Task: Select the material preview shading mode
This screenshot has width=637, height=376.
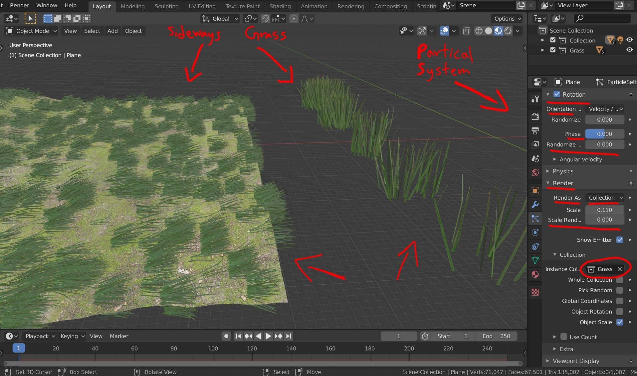Action: pos(498,31)
